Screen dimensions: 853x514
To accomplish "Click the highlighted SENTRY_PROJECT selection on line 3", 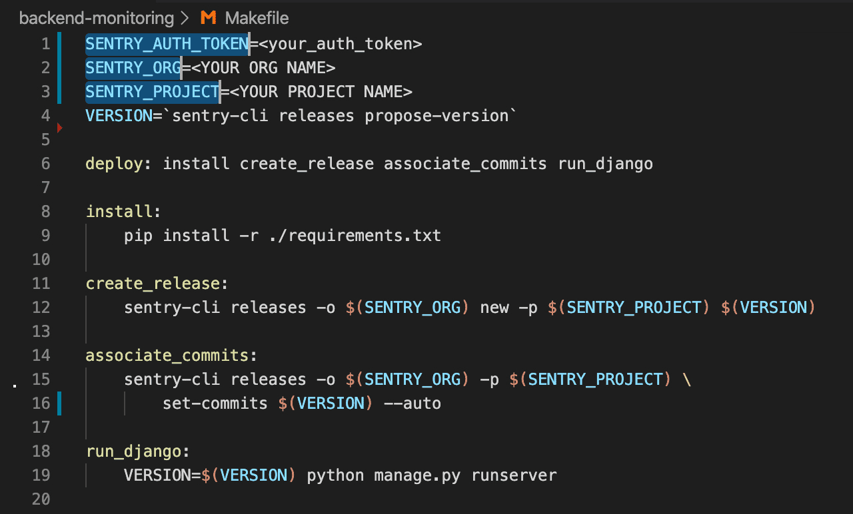I will 152,91.
